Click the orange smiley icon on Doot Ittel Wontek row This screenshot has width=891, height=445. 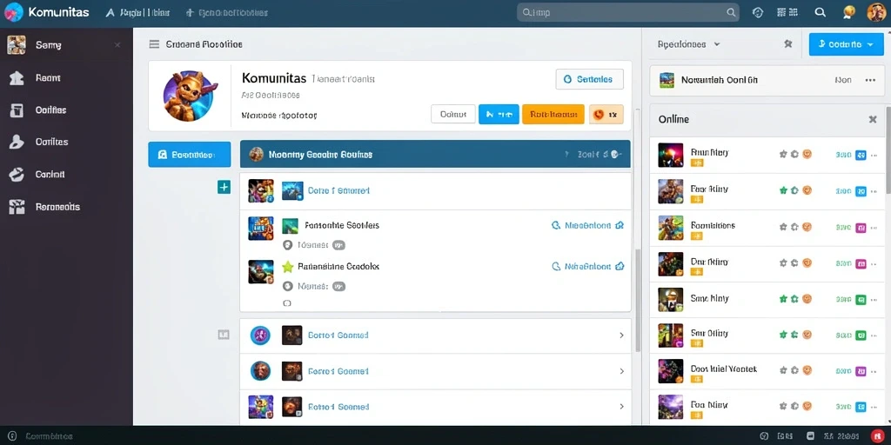pos(807,370)
